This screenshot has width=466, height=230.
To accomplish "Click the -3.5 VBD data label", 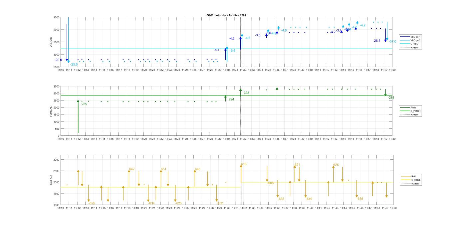I will tap(258, 35).
